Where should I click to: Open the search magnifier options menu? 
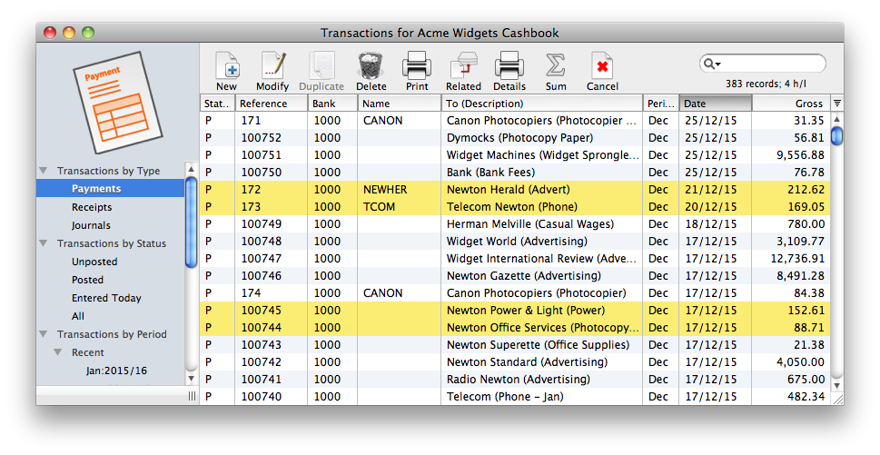coord(712,64)
